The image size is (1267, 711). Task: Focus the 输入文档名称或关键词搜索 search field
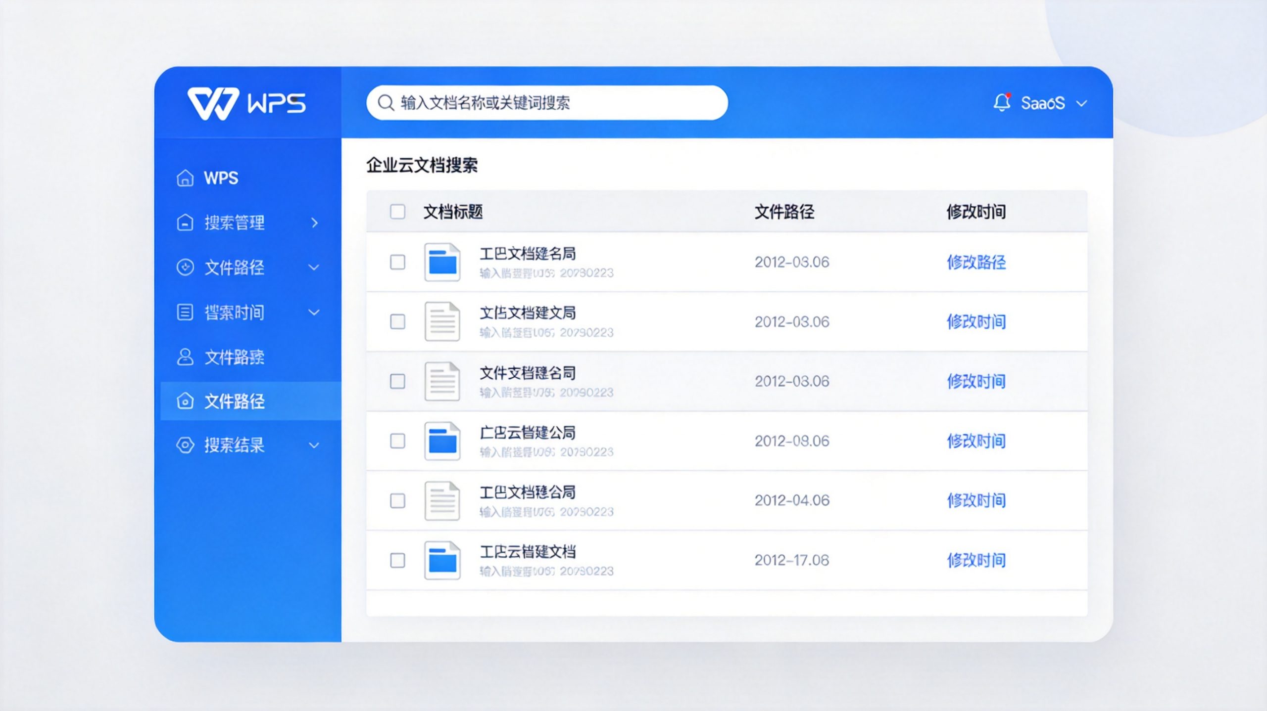(x=547, y=103)
